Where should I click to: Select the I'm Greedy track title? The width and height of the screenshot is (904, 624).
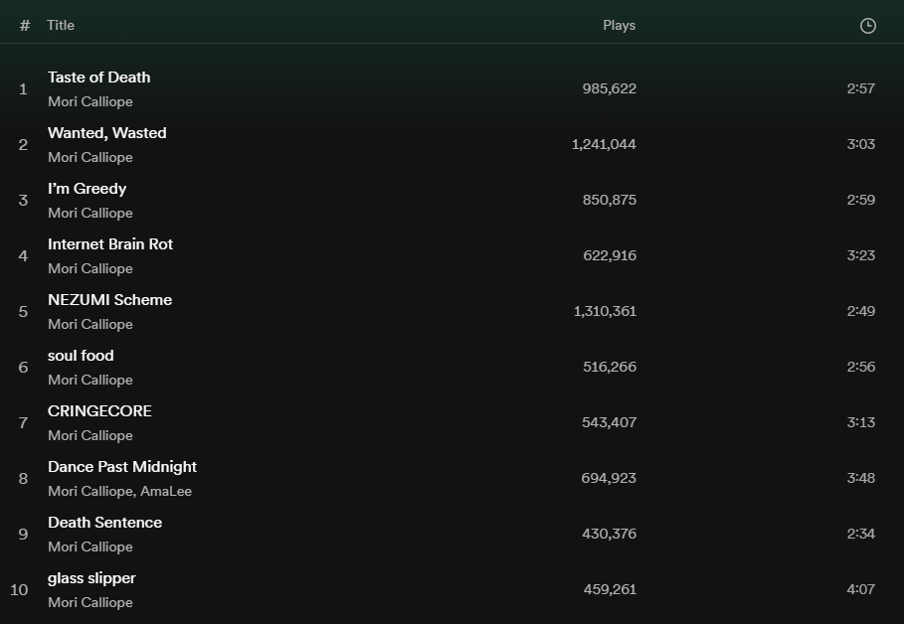coord(88,189)
